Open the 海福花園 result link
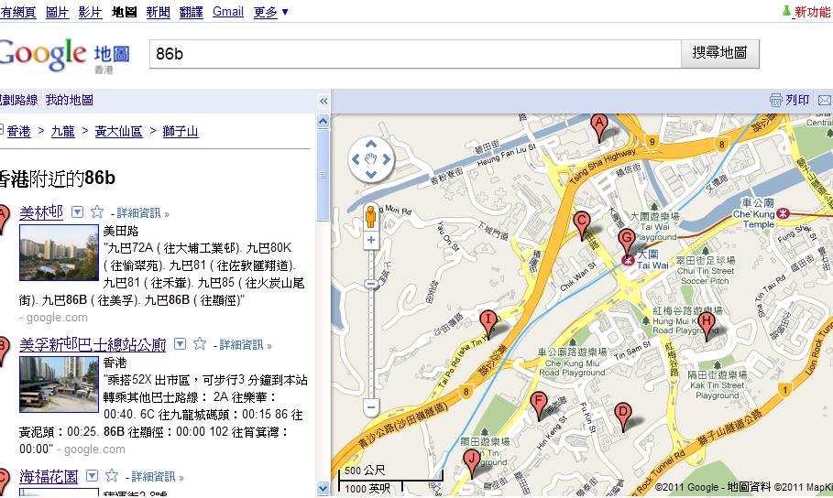833x498 pixels. coord(49,476)
